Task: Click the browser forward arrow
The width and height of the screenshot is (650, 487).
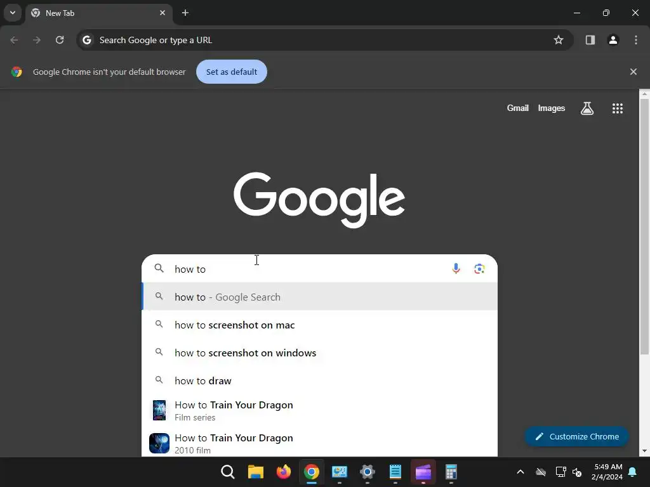Action: (37, 40)
